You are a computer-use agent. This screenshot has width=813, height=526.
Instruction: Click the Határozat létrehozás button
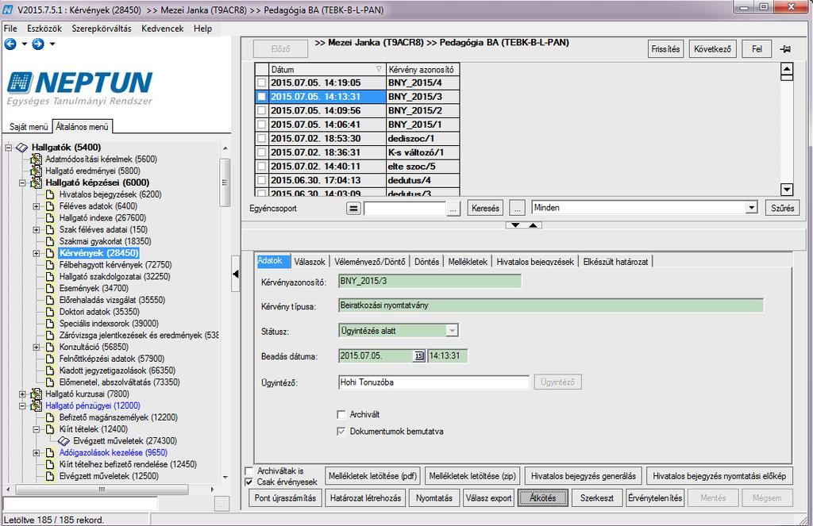pyautogui.click(x=365, y=498)
